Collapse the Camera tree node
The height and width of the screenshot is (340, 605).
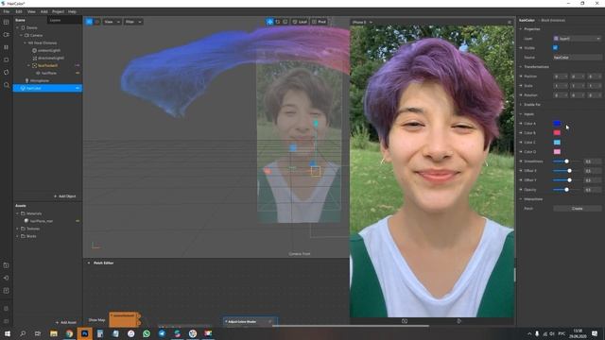point(21,36)
